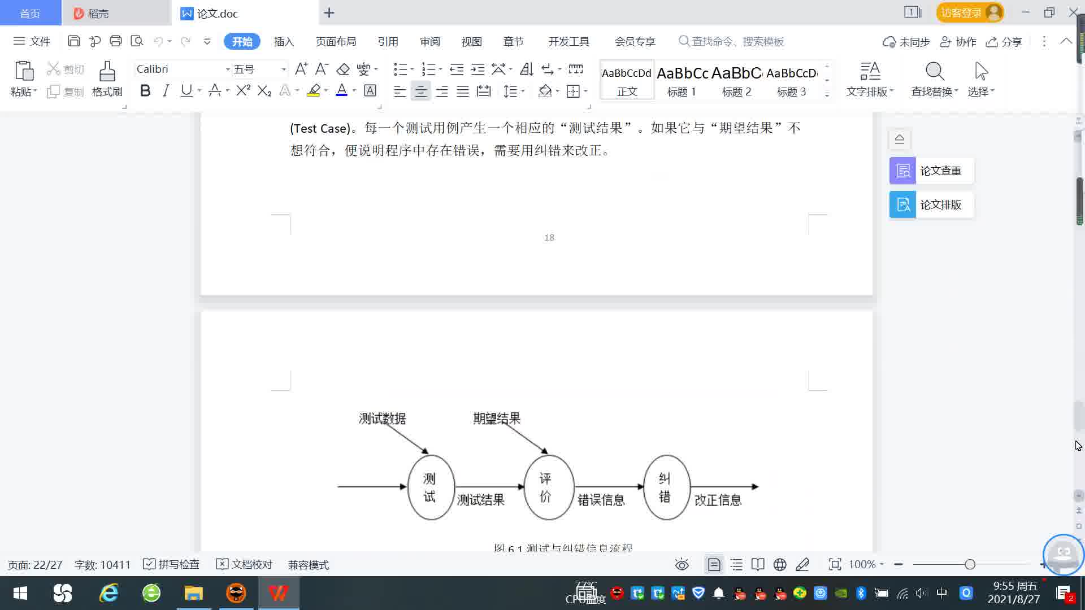The height and width of the screenshot is (610, 1085).
Task: Apply the blue font color button
Action: (x=341, y=90)
